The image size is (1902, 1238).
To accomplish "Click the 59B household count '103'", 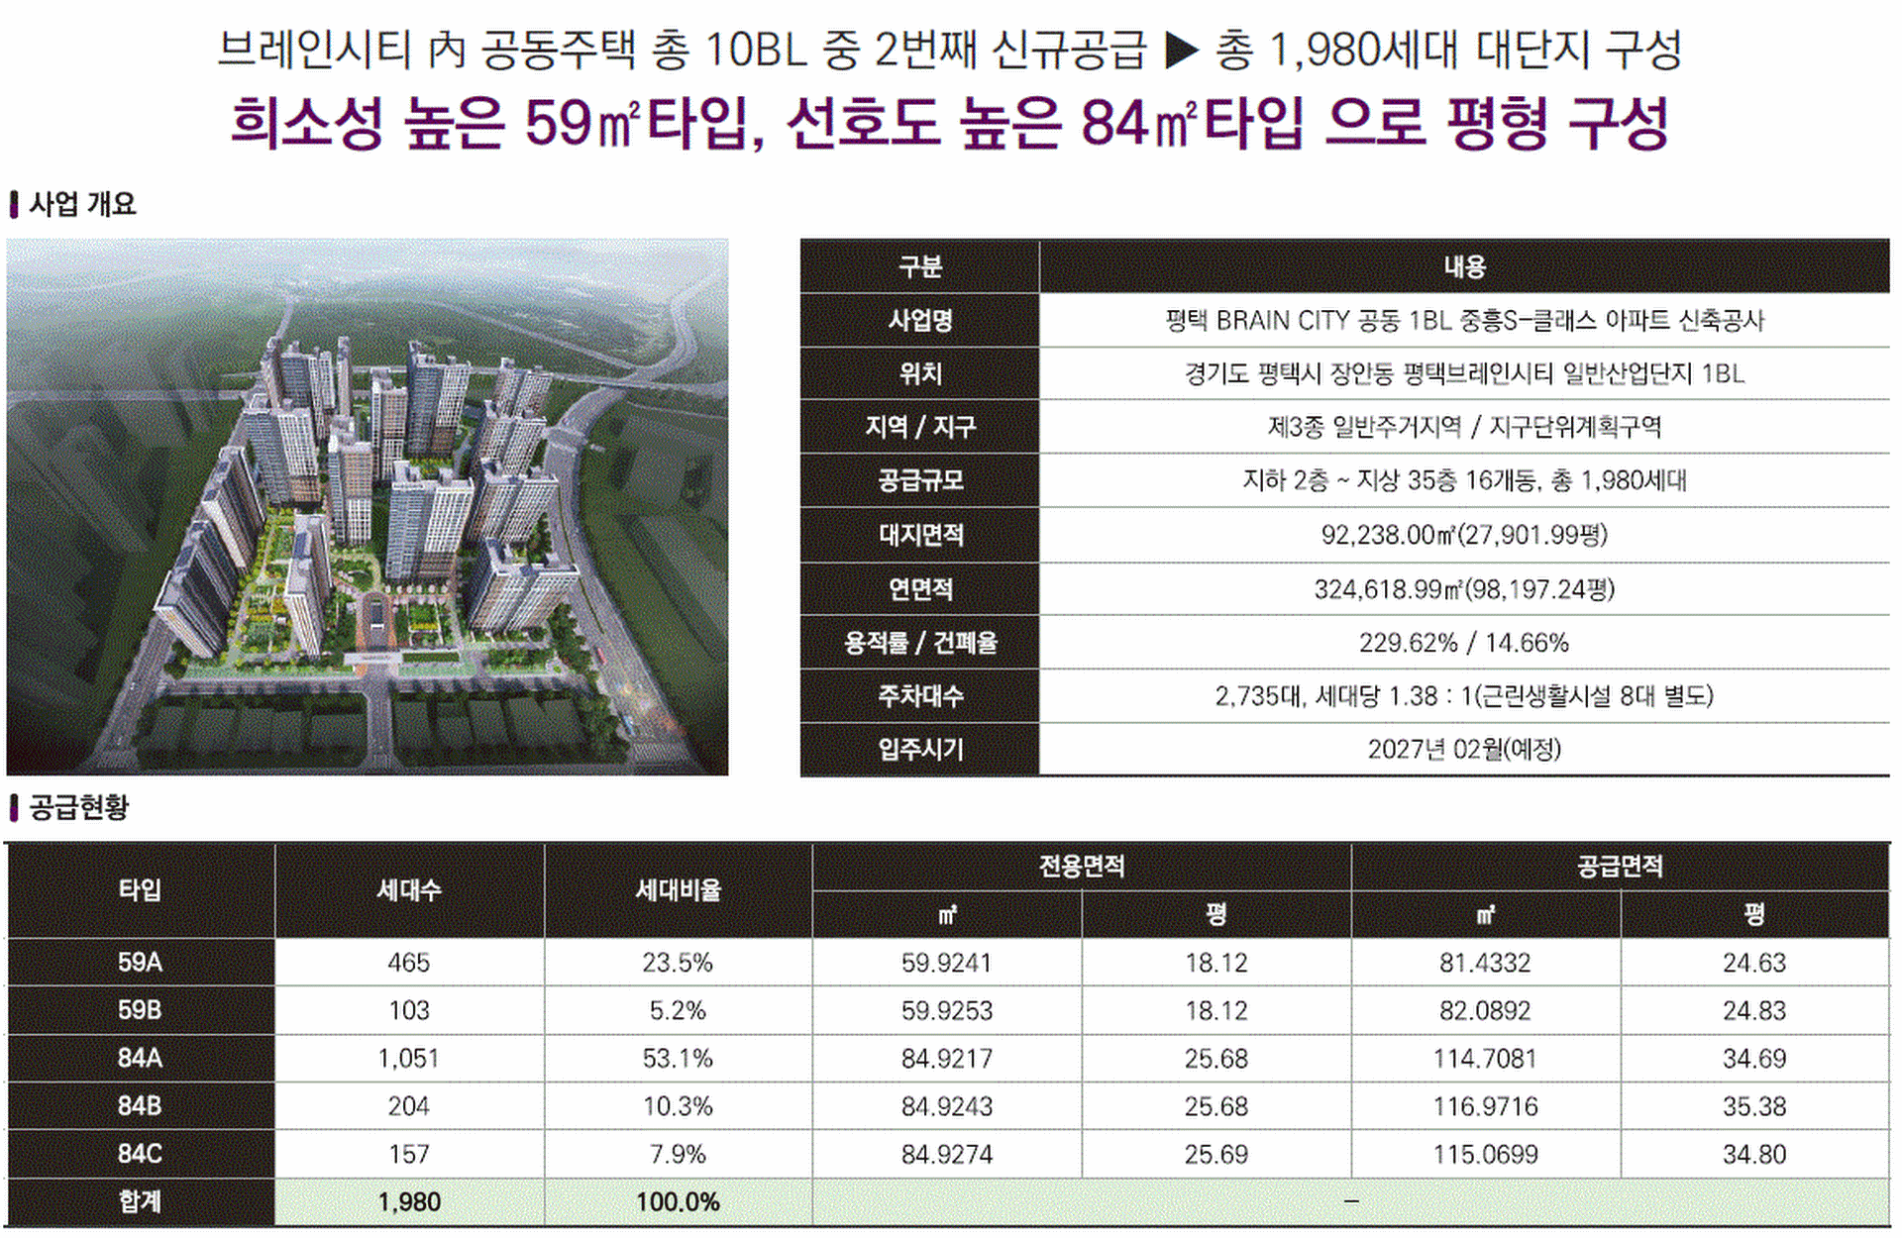I will pyautogui.click(x=409, y=1010).
